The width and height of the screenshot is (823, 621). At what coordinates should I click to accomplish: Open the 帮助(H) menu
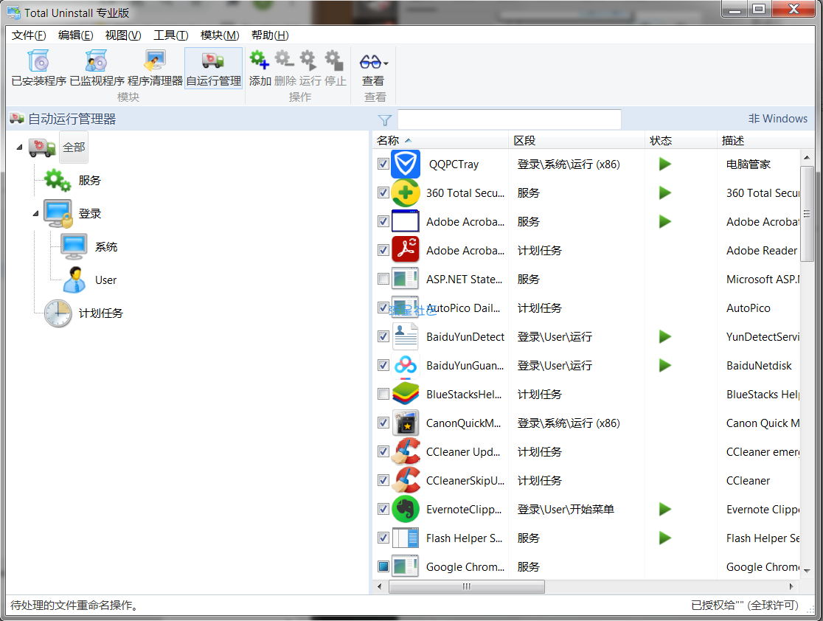(x=270, y=35)
